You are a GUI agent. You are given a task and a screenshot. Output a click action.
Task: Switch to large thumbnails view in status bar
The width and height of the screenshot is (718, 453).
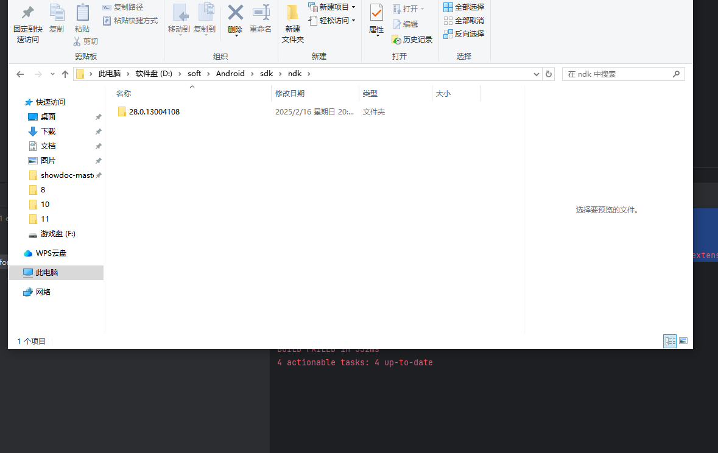pos(683,341)
